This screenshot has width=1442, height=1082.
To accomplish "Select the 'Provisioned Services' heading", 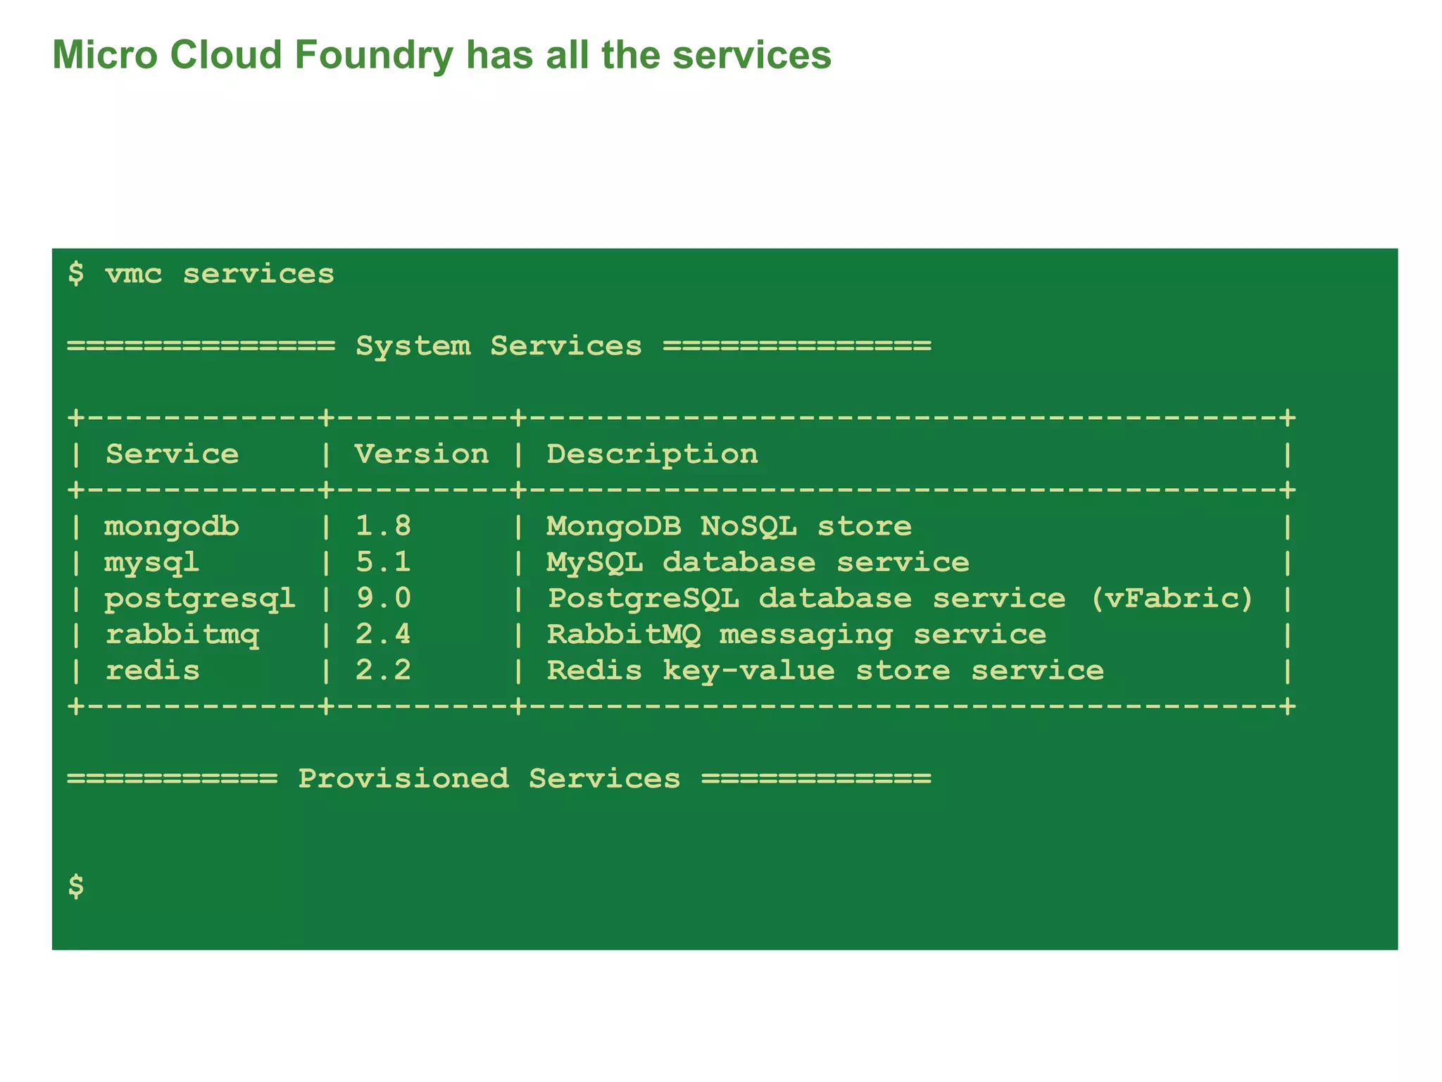I will (489, 778).
